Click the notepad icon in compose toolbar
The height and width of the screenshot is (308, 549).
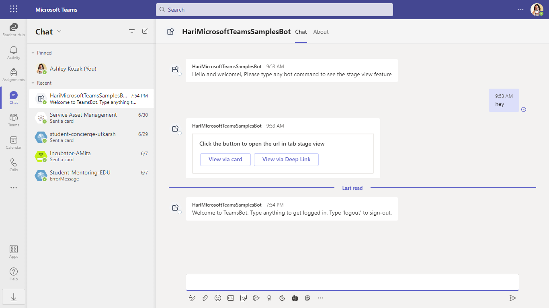[308, 298]
